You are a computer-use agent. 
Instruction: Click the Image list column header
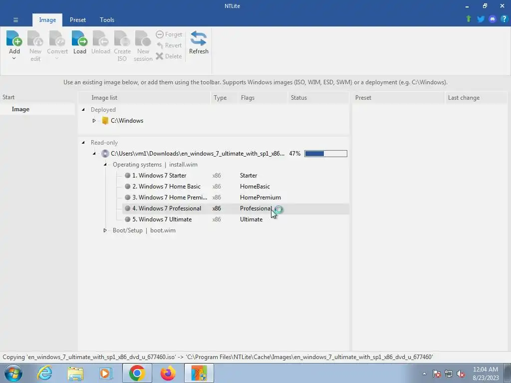pyautogui.click(x=144, y=98)
